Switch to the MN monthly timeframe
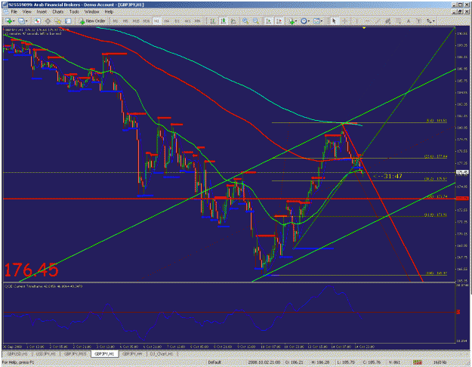 point(197,21)
